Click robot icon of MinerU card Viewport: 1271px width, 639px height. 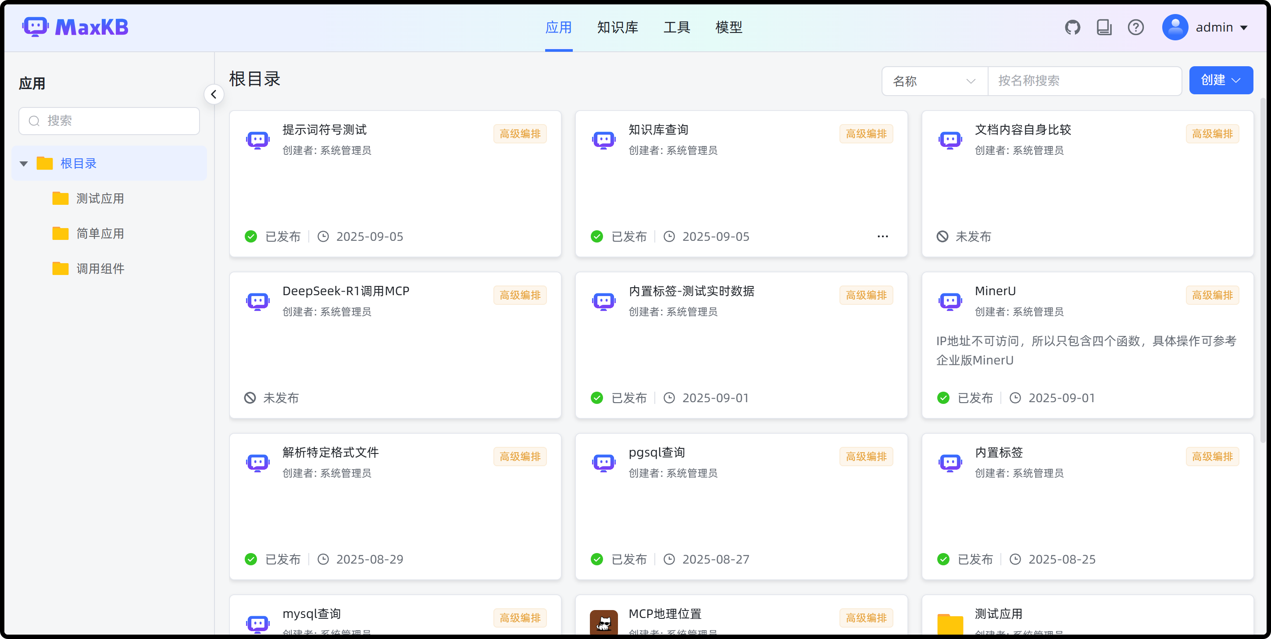pyautogui.click(x=950, y=301)
